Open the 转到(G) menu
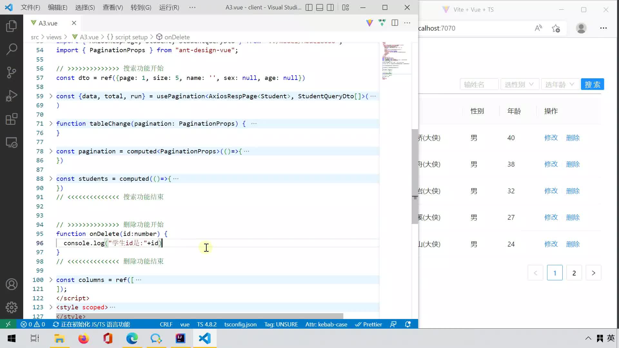This screenshot has width=619, height=348. click(141, 7)
